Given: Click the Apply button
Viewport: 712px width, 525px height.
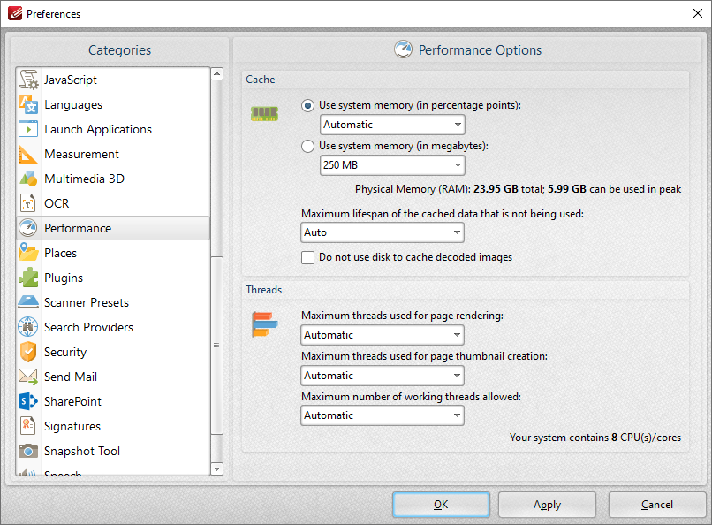Looking at the screenshot, I should pos(547,505).
